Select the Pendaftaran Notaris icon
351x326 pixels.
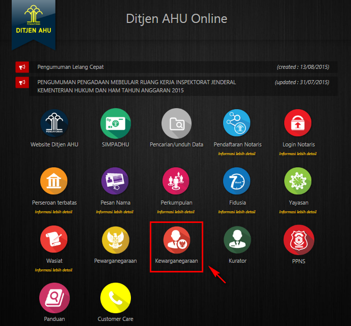(237, 123)
